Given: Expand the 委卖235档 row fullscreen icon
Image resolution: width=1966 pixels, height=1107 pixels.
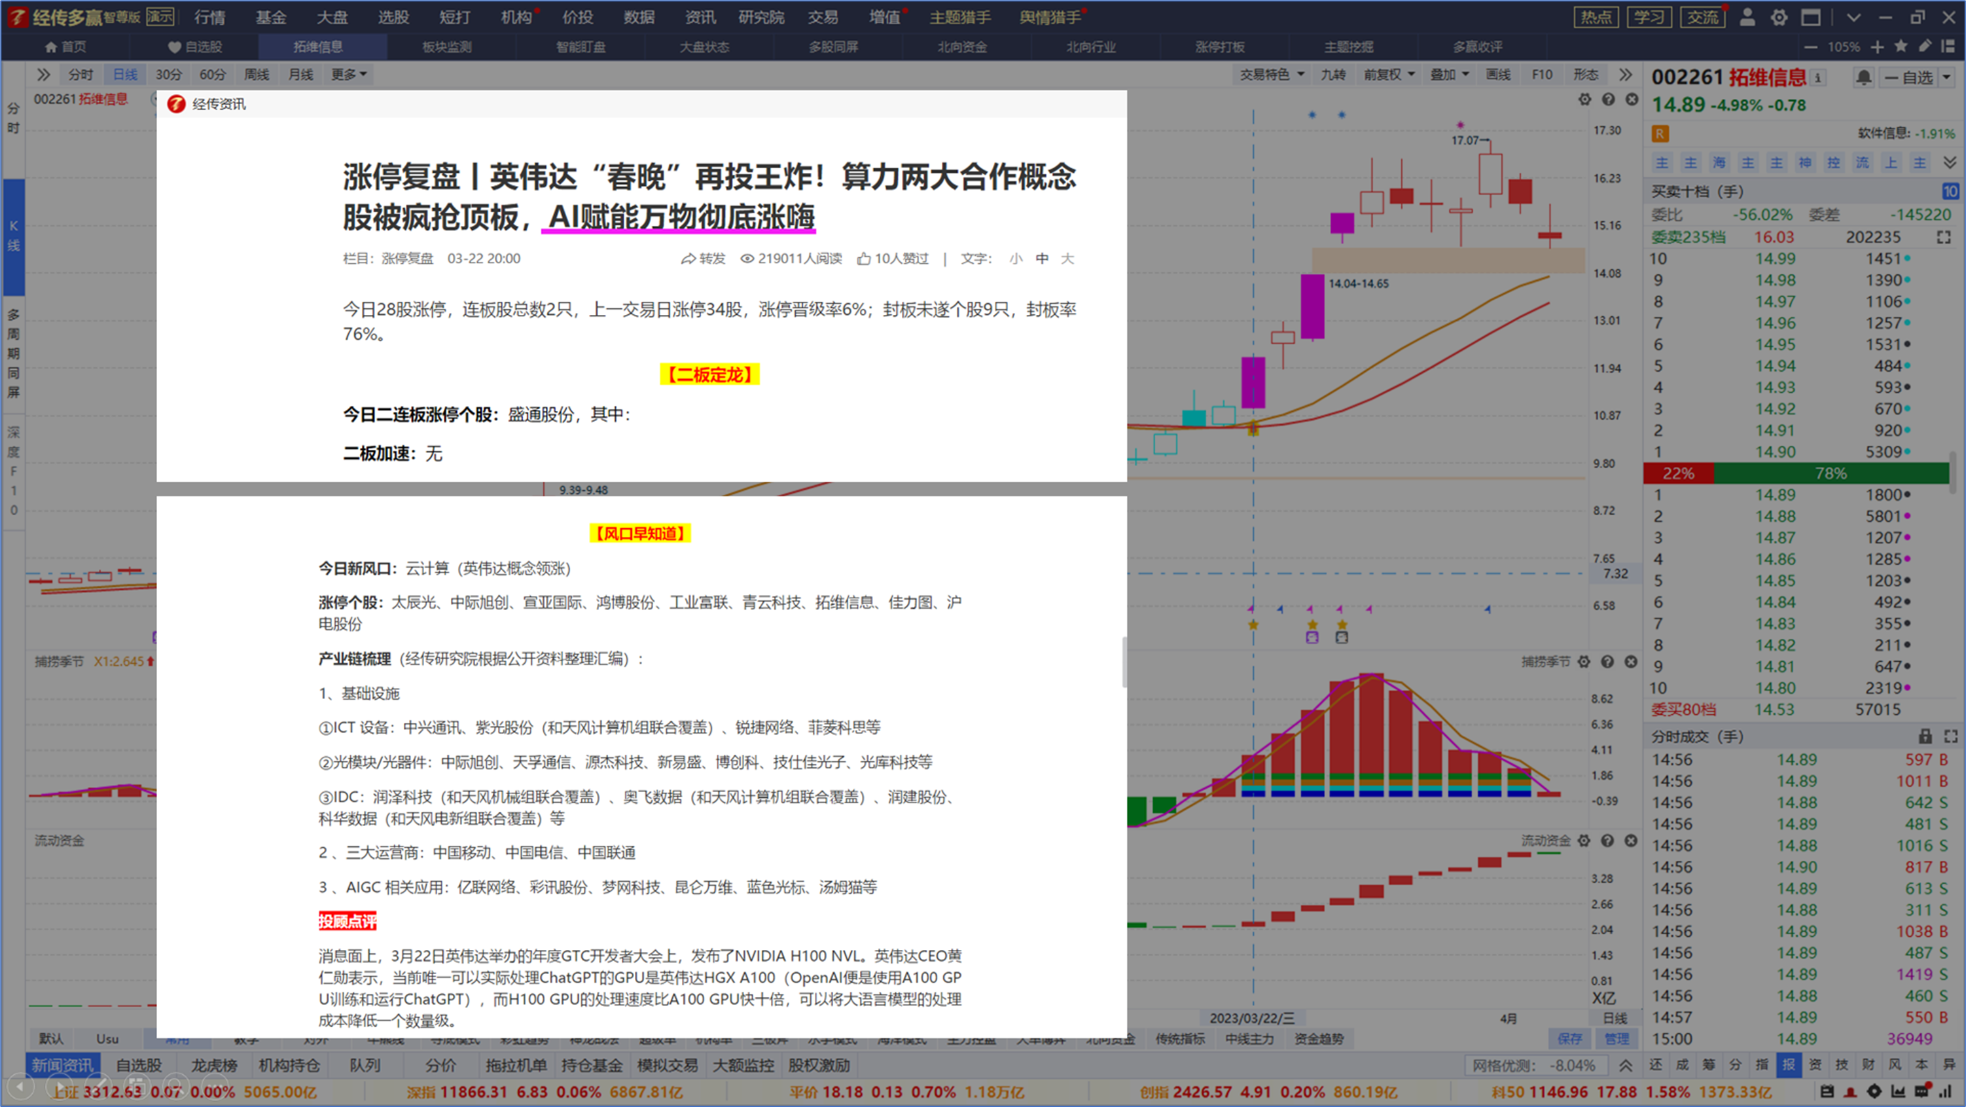Looking at the screenshot, I should 1943,238.
